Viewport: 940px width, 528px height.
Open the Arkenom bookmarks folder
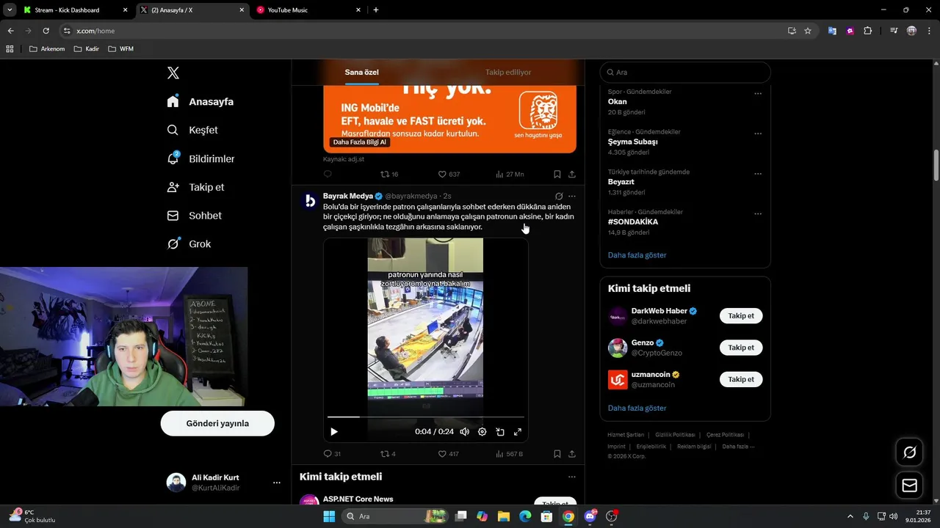tap(47, 49)
